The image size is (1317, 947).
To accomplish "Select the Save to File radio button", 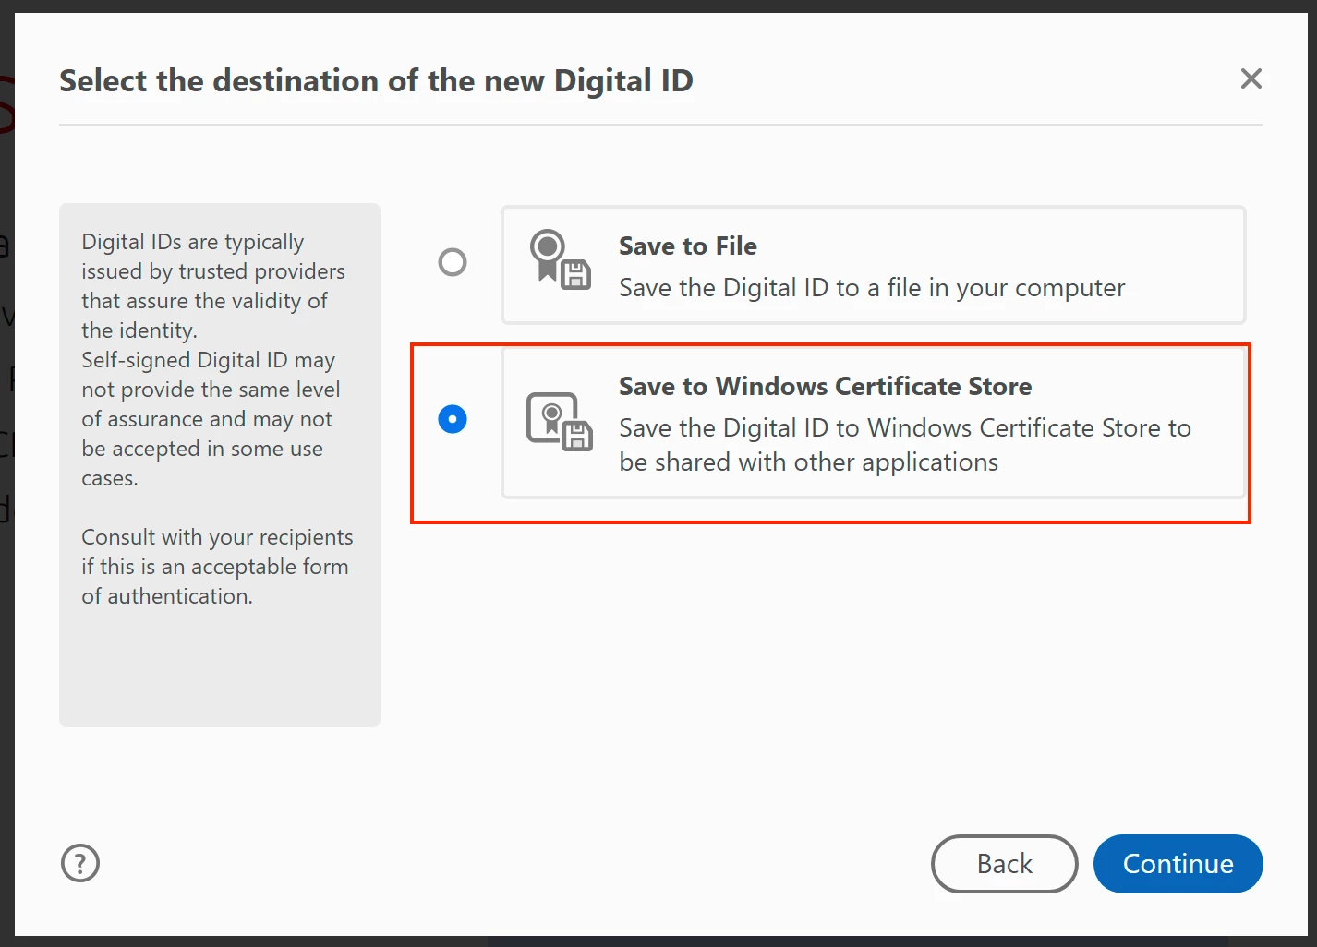I will click(x=453, y=262).
